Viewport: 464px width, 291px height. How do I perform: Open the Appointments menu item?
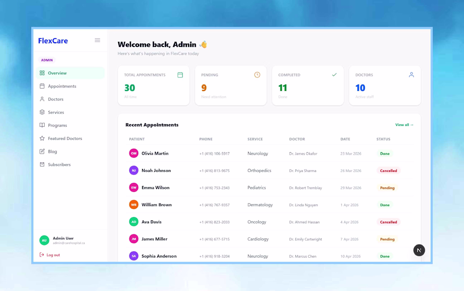pyautogui.click(x=70, y=86)
